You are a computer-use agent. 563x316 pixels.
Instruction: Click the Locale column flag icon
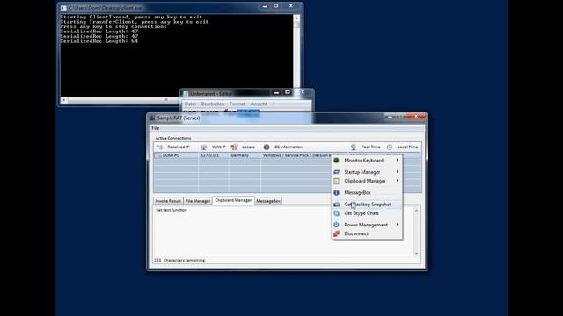[x=234, y=147]
